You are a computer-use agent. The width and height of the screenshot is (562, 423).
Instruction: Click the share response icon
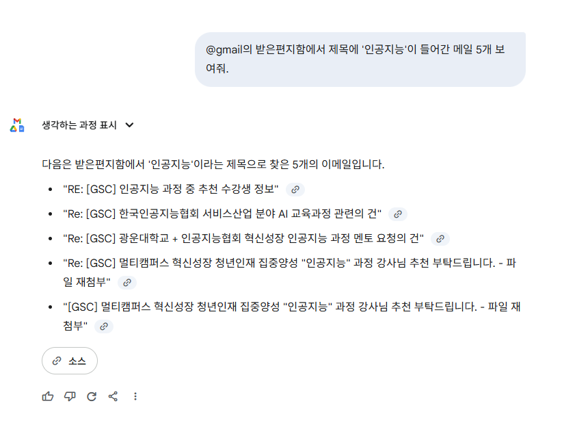click(113, 396)
